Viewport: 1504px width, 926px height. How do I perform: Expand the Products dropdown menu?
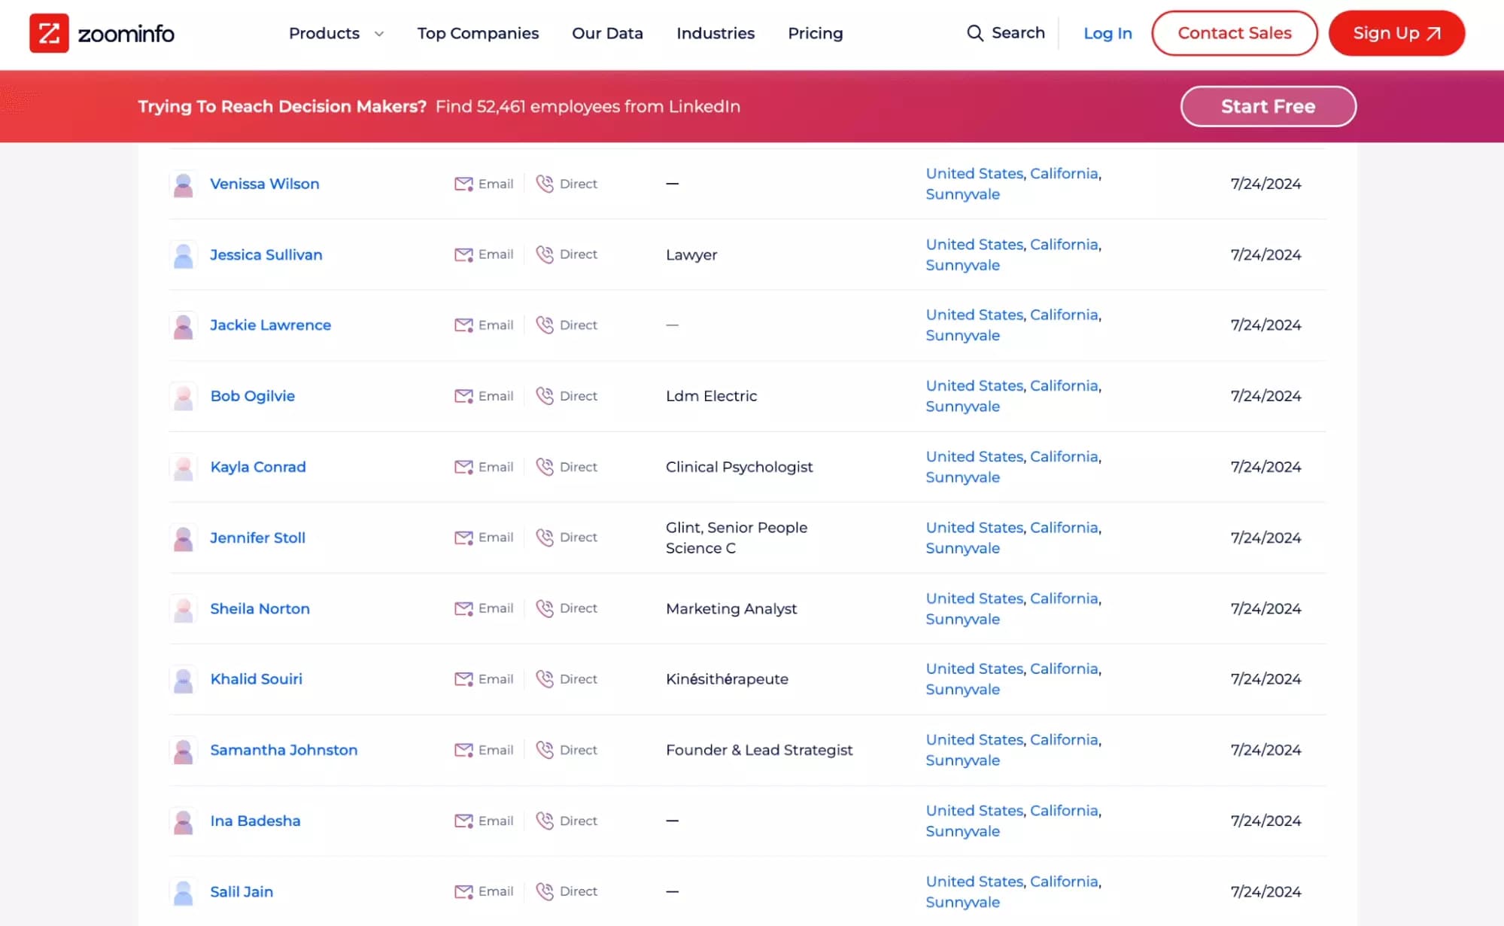click(x=336, y=33)
